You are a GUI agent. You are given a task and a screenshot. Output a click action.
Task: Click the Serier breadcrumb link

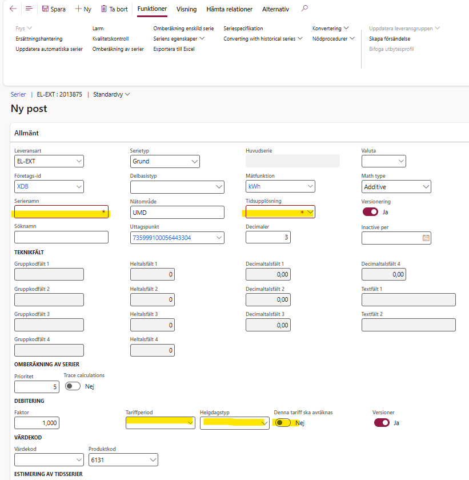tap(18, 94)
